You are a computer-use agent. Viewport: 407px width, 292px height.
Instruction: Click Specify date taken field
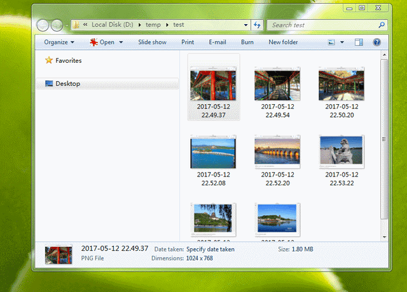coord(210,249)
